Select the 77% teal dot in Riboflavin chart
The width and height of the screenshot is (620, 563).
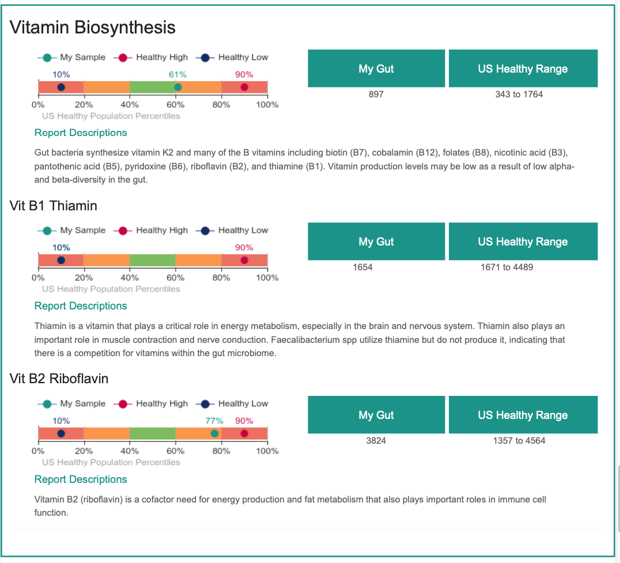(x=215, y=434)
